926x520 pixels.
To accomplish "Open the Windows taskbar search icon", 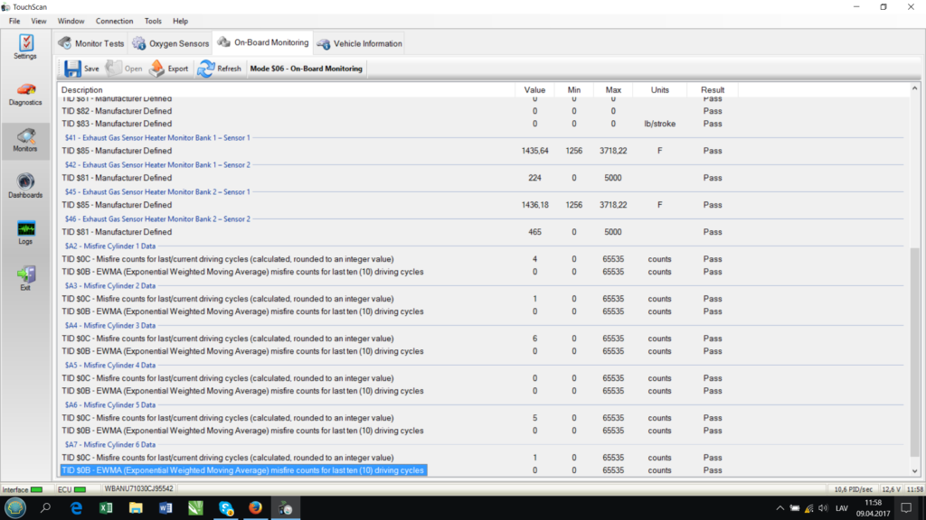I will pos(45,507).
